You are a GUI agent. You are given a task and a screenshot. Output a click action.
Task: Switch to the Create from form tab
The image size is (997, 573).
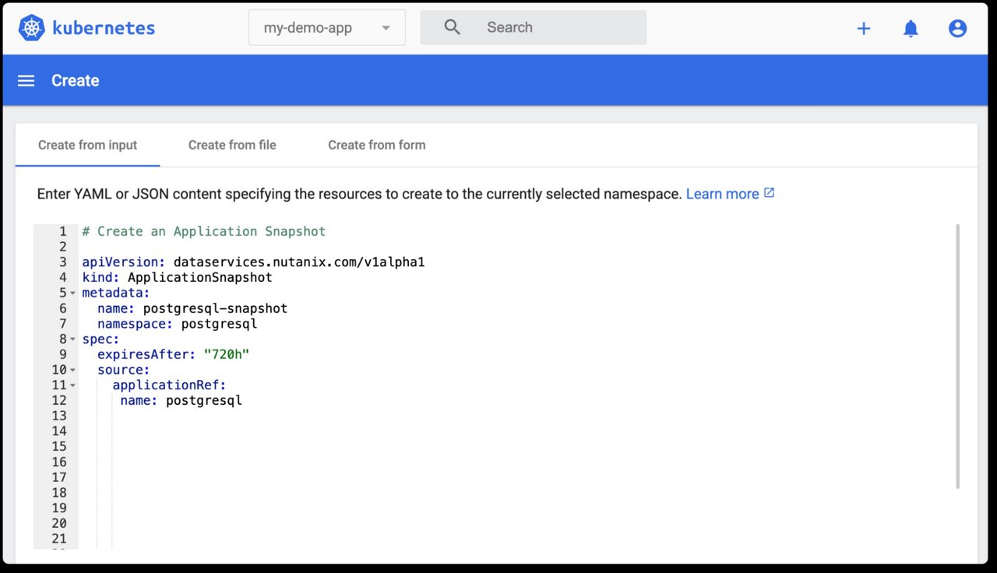[x=376, y=145]
